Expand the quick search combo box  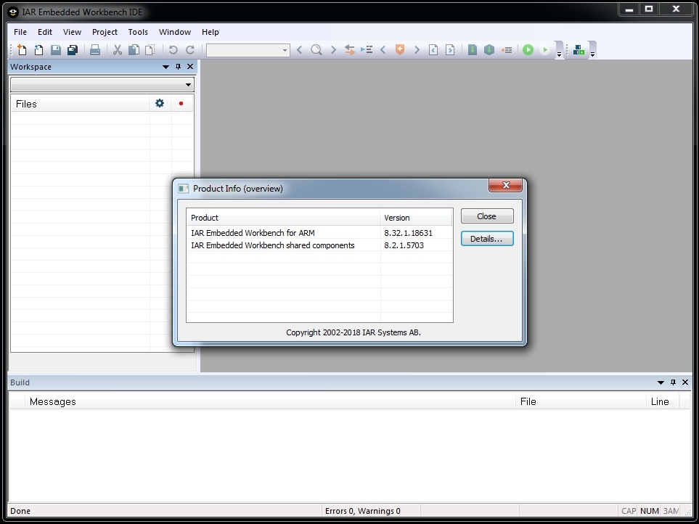point(285,50)
